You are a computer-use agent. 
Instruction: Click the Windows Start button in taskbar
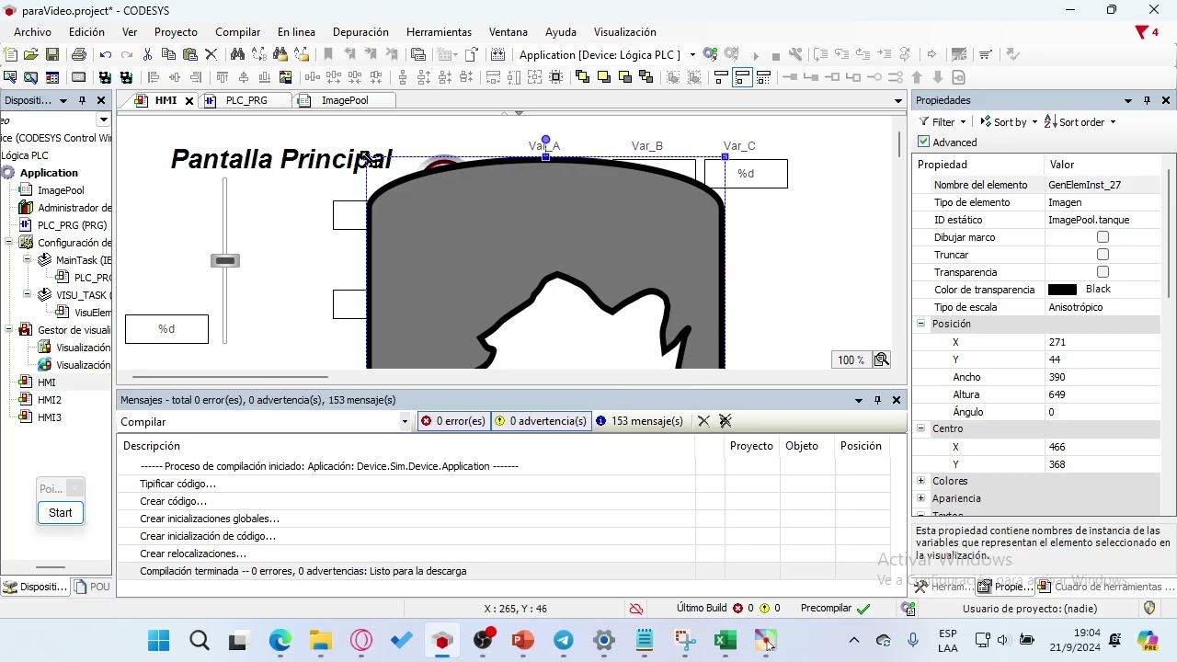click(x=158, y=641)
